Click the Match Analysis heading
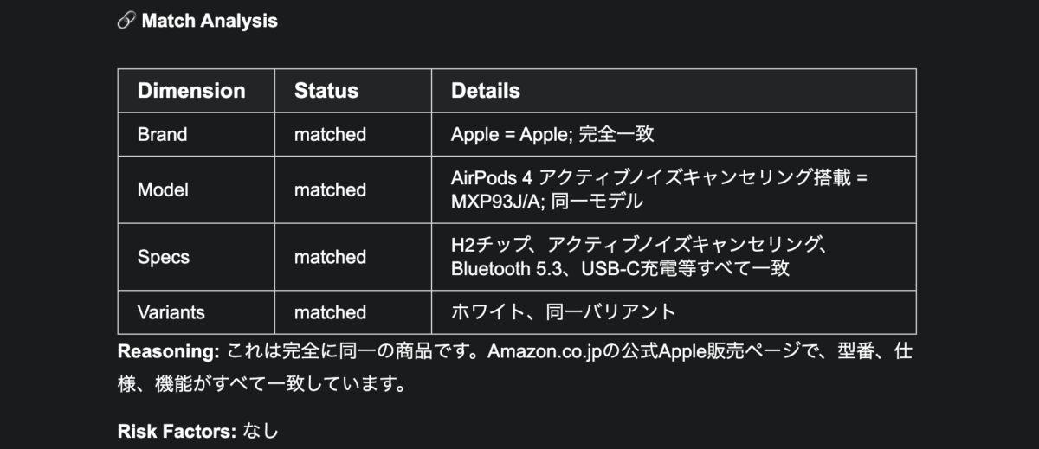Image resolution: width=1039 pixels, height=449 pixels. (210, 22)
